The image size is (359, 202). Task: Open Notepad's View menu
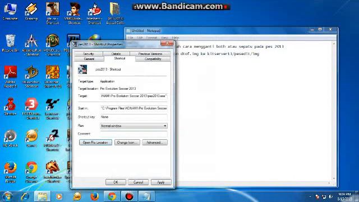coord(164,38)
